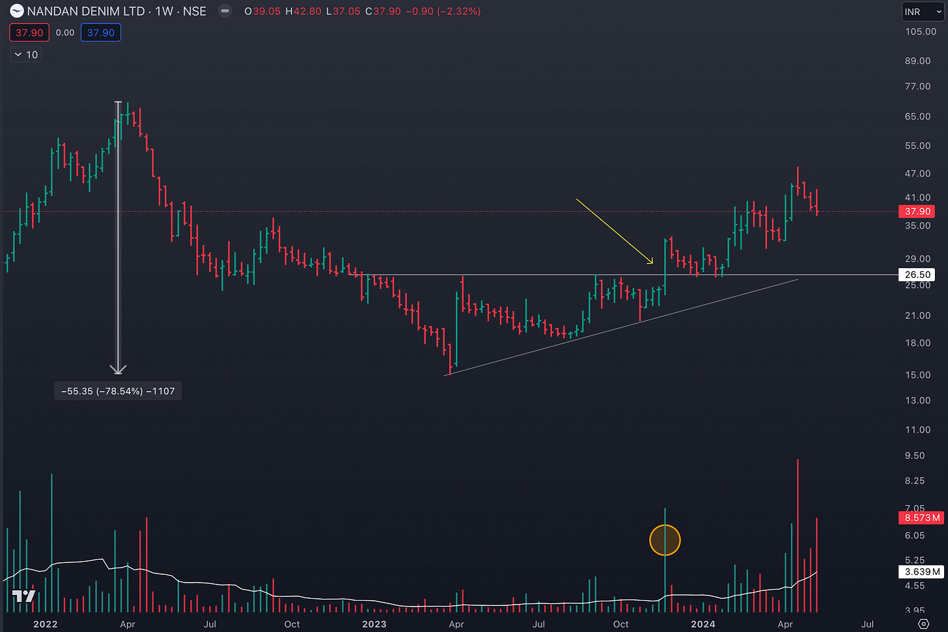Click the Nandan Denim symbol logo icon
948x632 pixels.
[x=17, y=11]
